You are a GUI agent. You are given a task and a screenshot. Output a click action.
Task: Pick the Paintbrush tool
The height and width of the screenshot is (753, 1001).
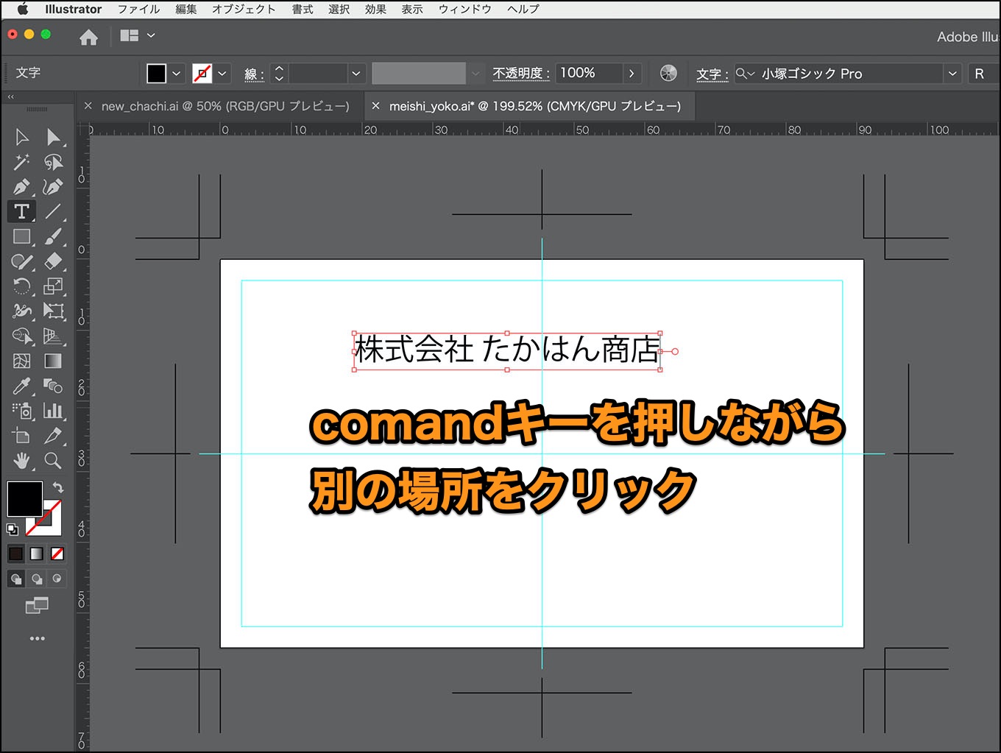(x=53, y=236)
